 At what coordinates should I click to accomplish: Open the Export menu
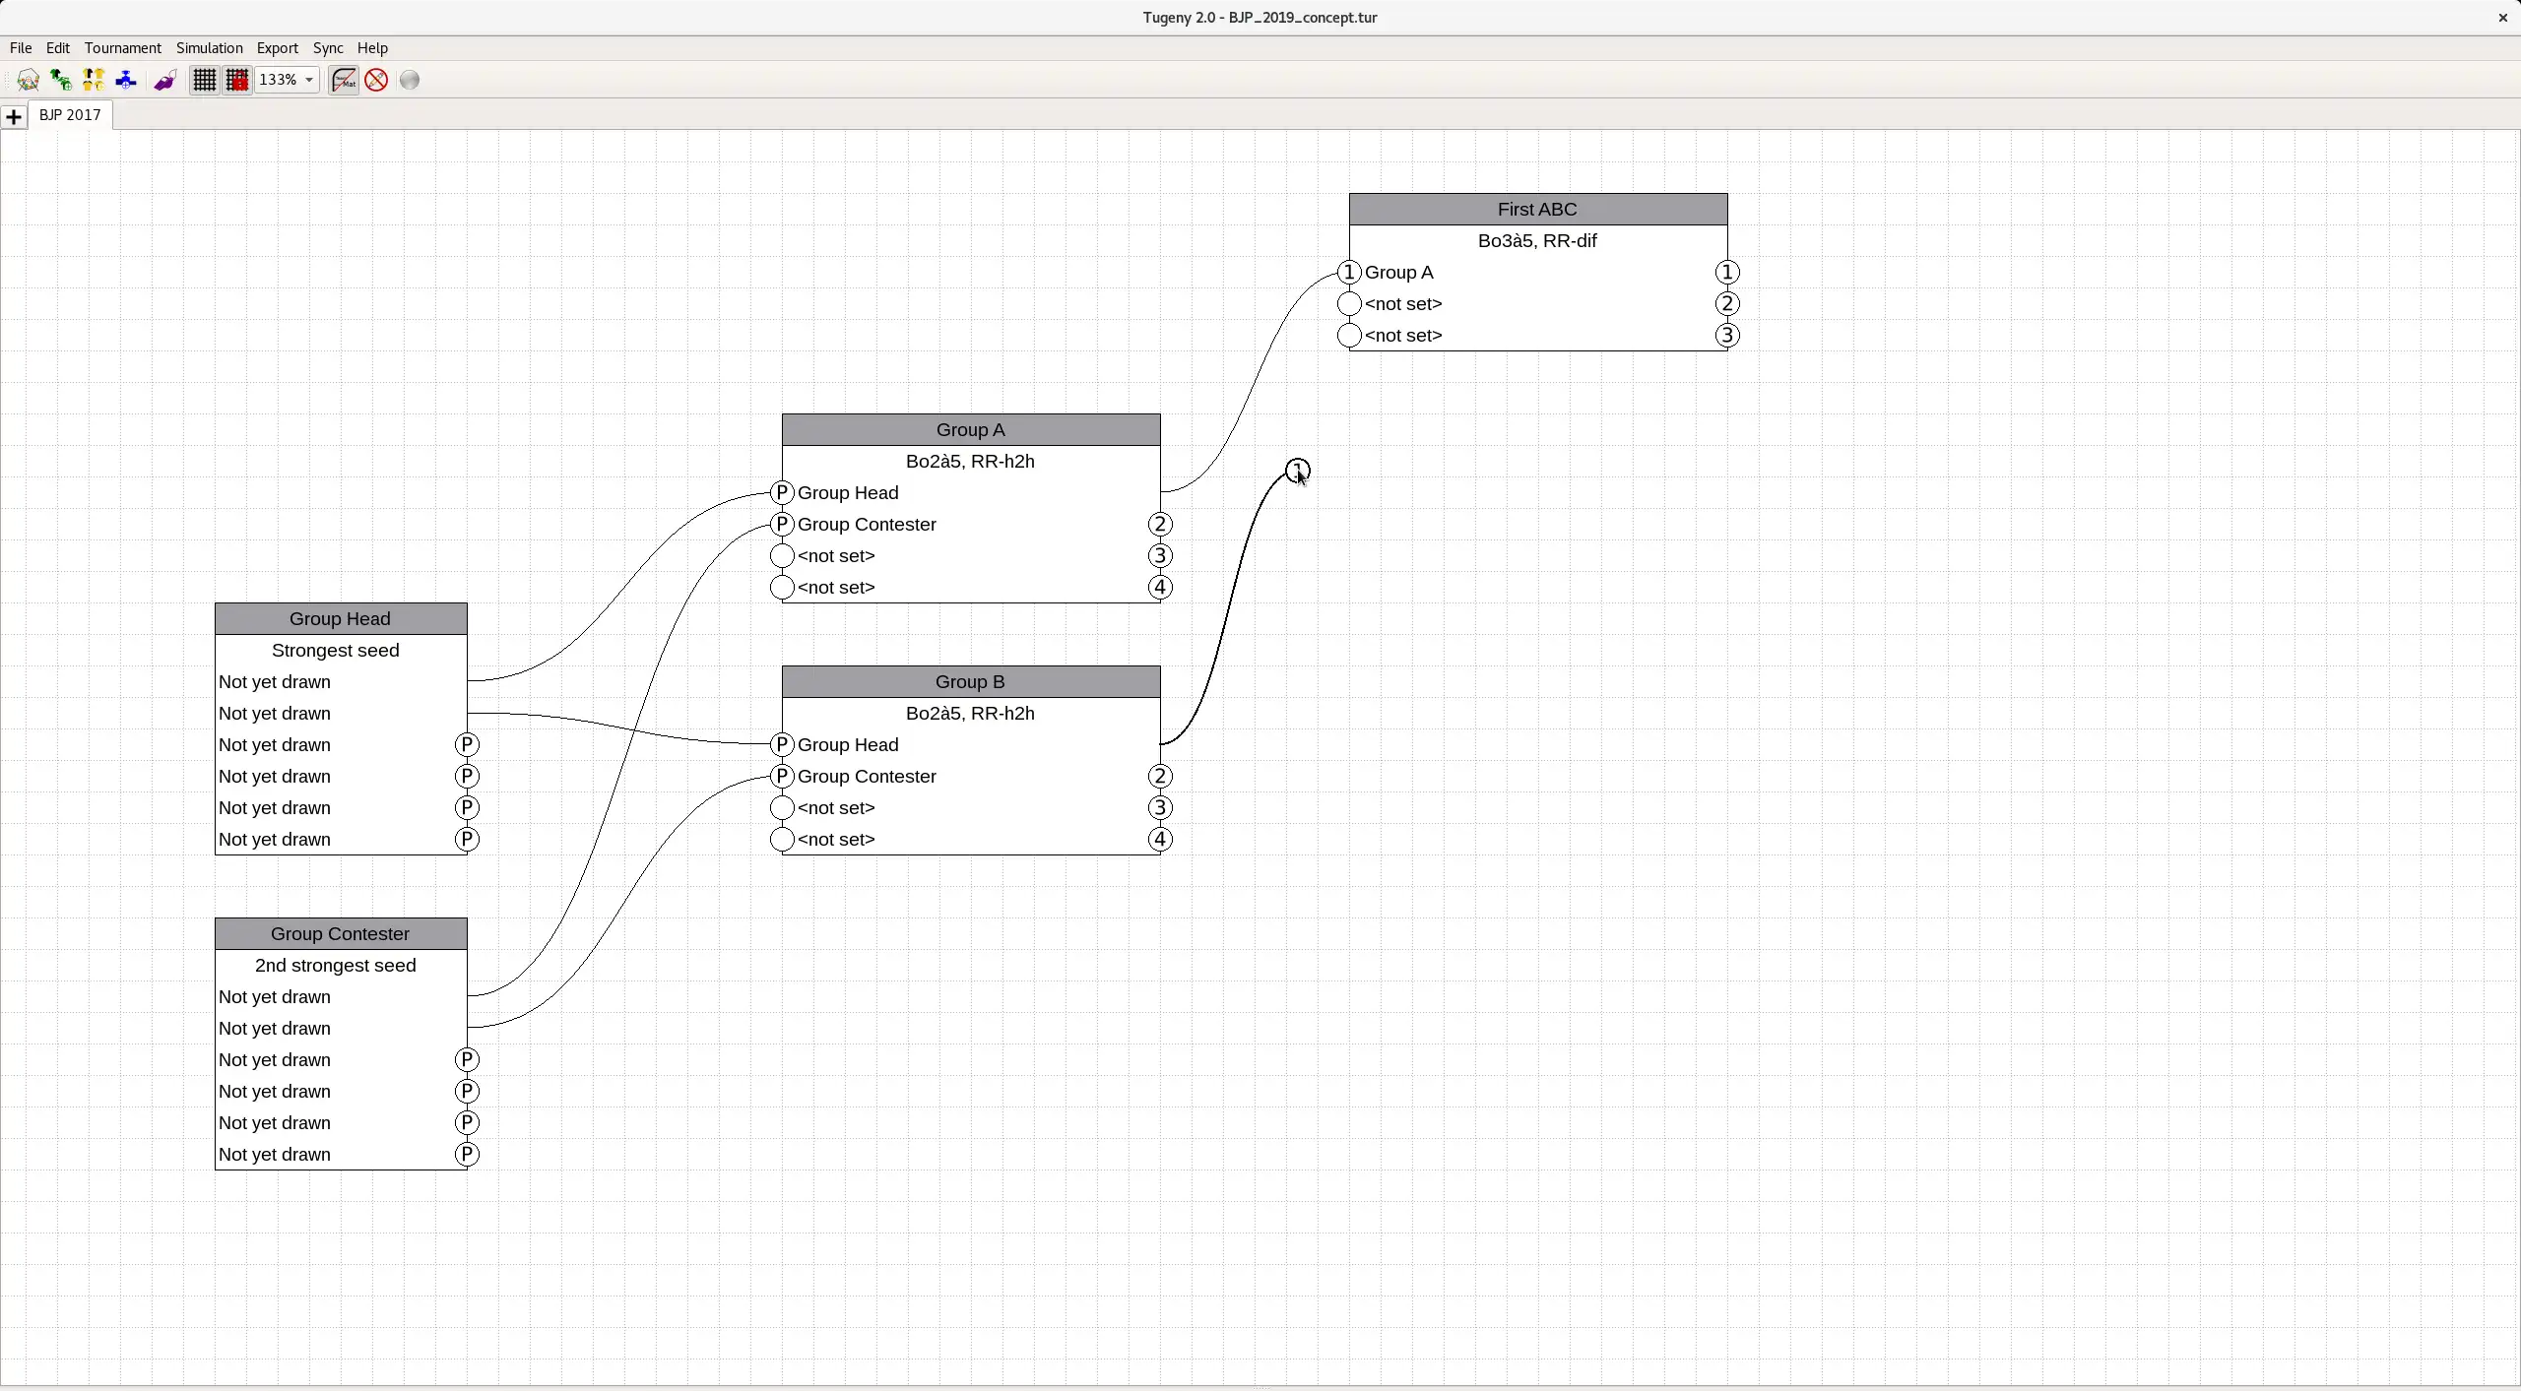click(277, 47)
